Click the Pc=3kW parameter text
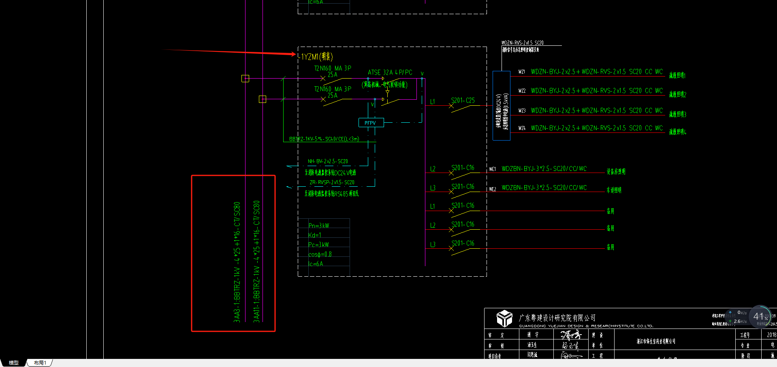Image resolution: width=777 pixels, height=367 pixels. click(x=319, y=245)
